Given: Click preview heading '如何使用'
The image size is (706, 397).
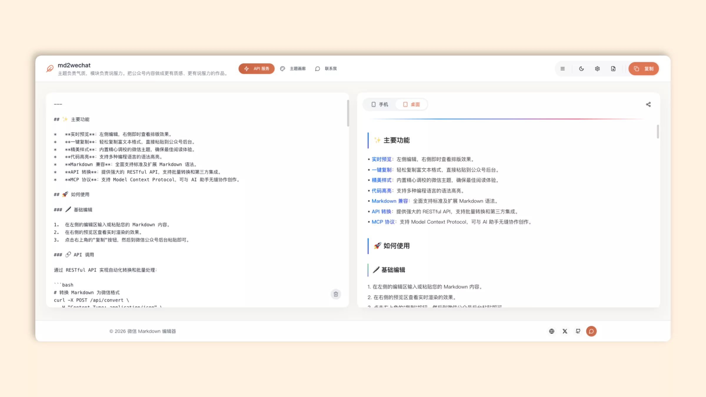Looking at the screenshot, I should pos(397,246).
